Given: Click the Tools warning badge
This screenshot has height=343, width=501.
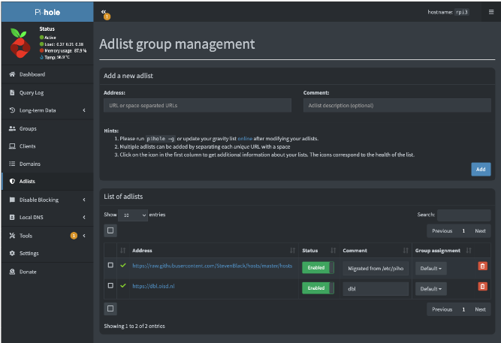Looking at the screenshot, I should pyautogui.click(x=74, y=236).
